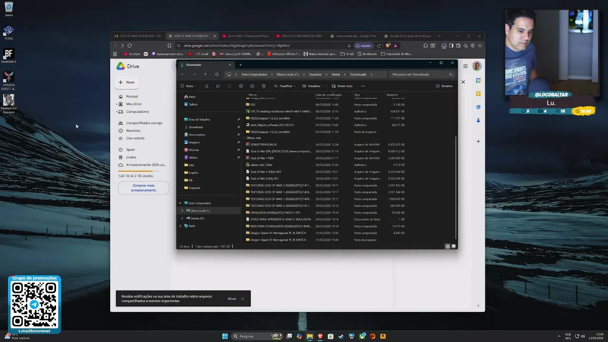Refresh the Downloads folder view
Screen dimensions: 608x342
pos(217,75)
